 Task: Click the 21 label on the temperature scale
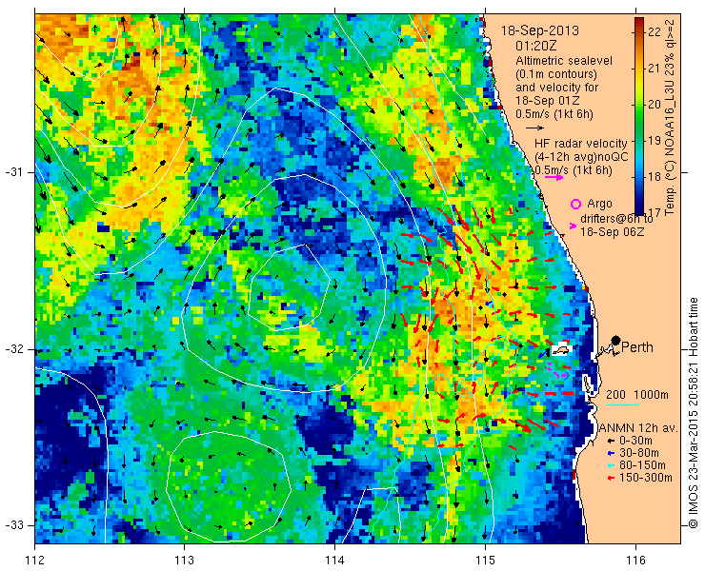(x=655, y=69)
